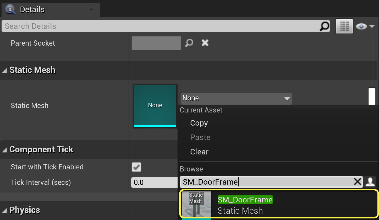The image size is (379, 220).
Task: Click the search magnifier in Search Details
Action: (324, 26)
